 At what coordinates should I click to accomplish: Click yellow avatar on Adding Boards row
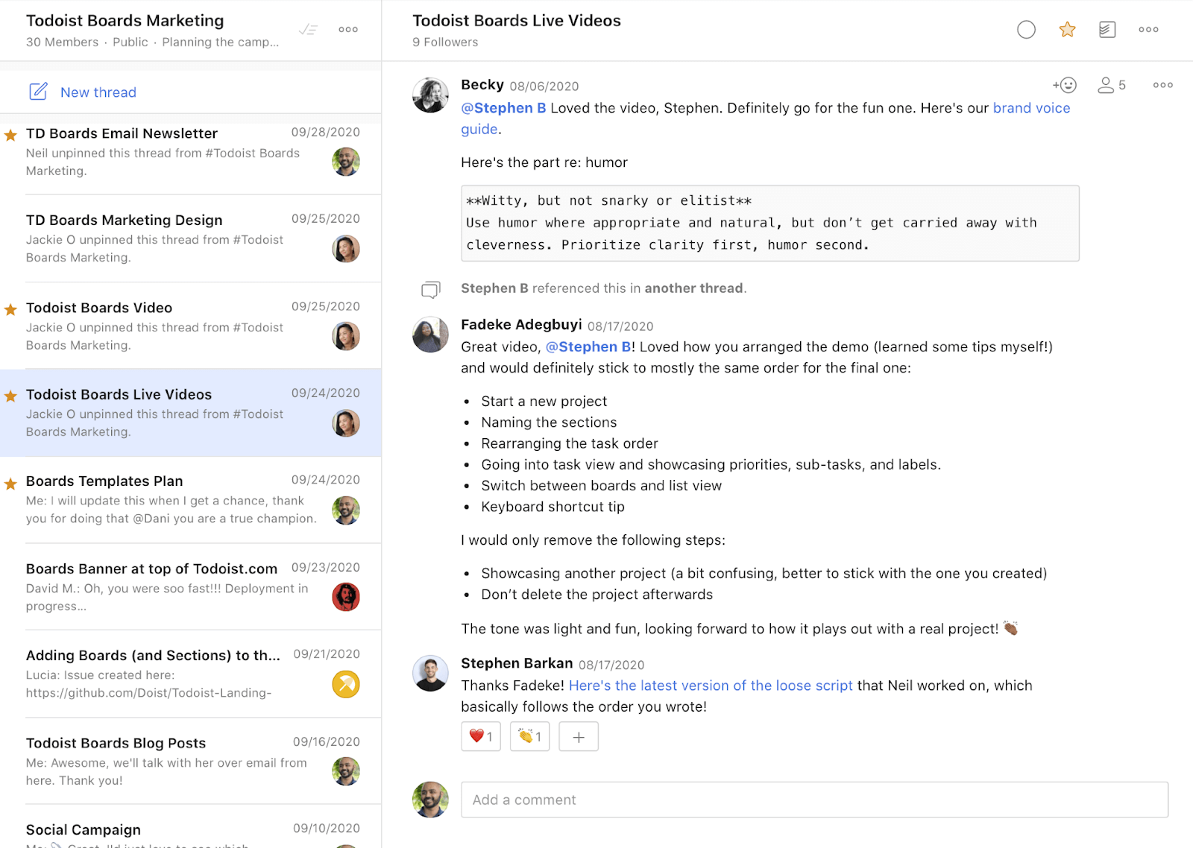(346, 684)
